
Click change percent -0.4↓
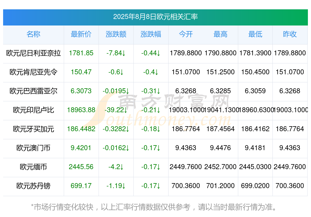pyautogui.click(x=151, y=72)
